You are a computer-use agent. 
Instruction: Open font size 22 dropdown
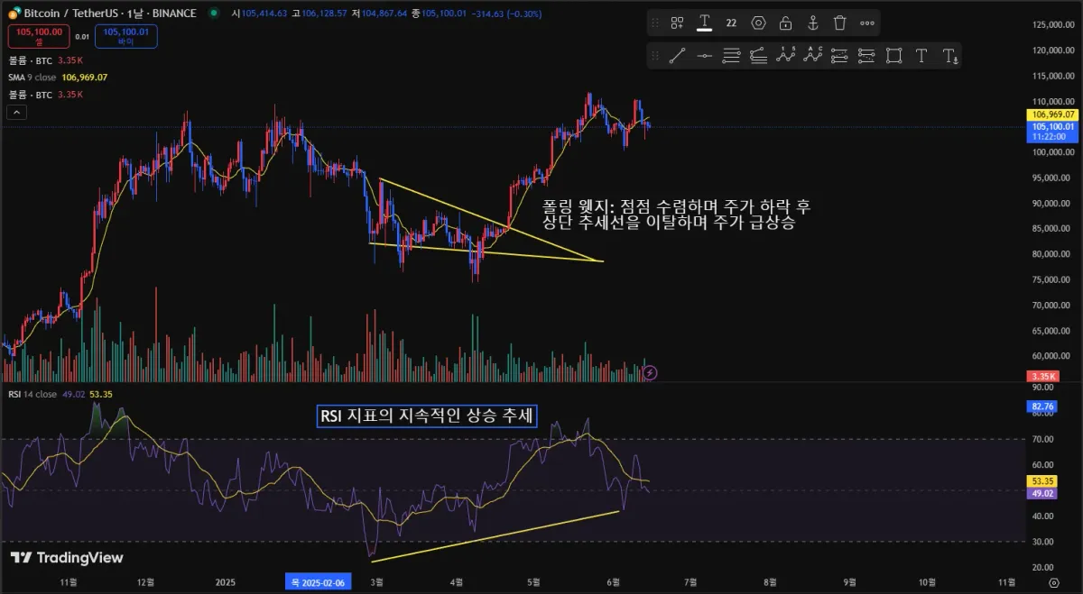click(x=731, y=23)
